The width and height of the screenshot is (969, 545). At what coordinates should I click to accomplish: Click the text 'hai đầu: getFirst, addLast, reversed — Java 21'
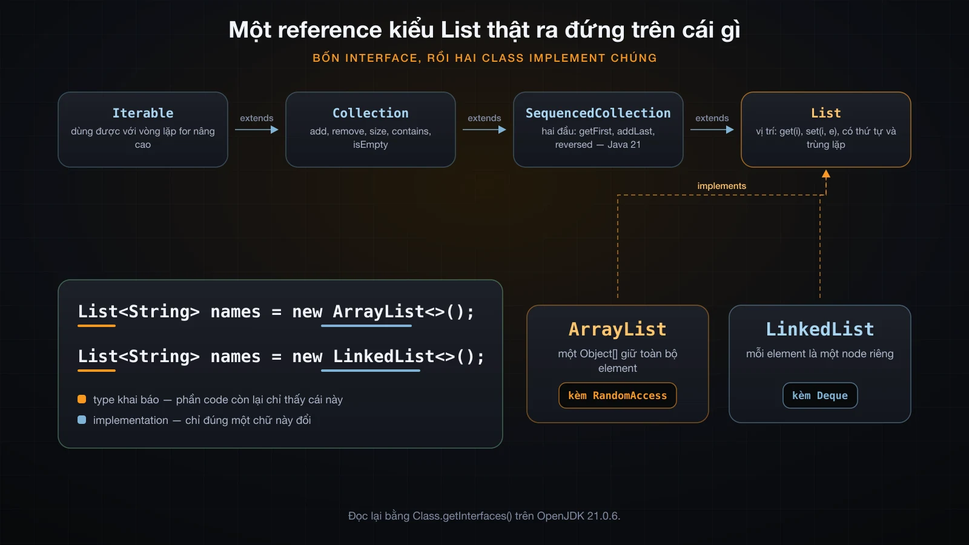click(x=598, y=138)
